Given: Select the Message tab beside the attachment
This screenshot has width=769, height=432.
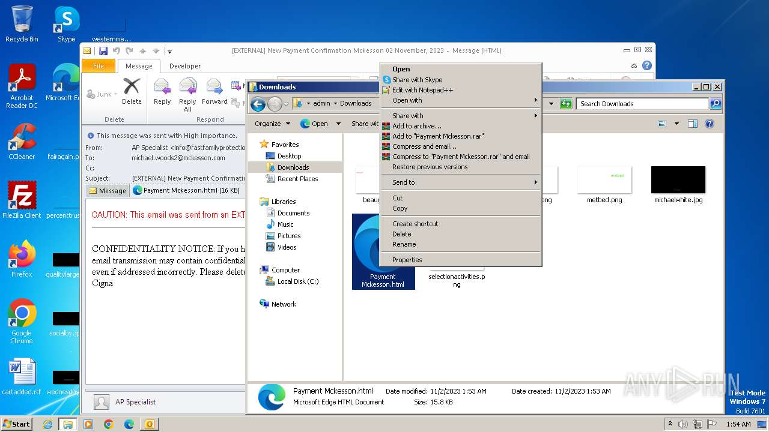Looking at the screenshot, I should (x=108, y=191).
